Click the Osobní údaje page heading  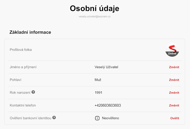point(95,8)
